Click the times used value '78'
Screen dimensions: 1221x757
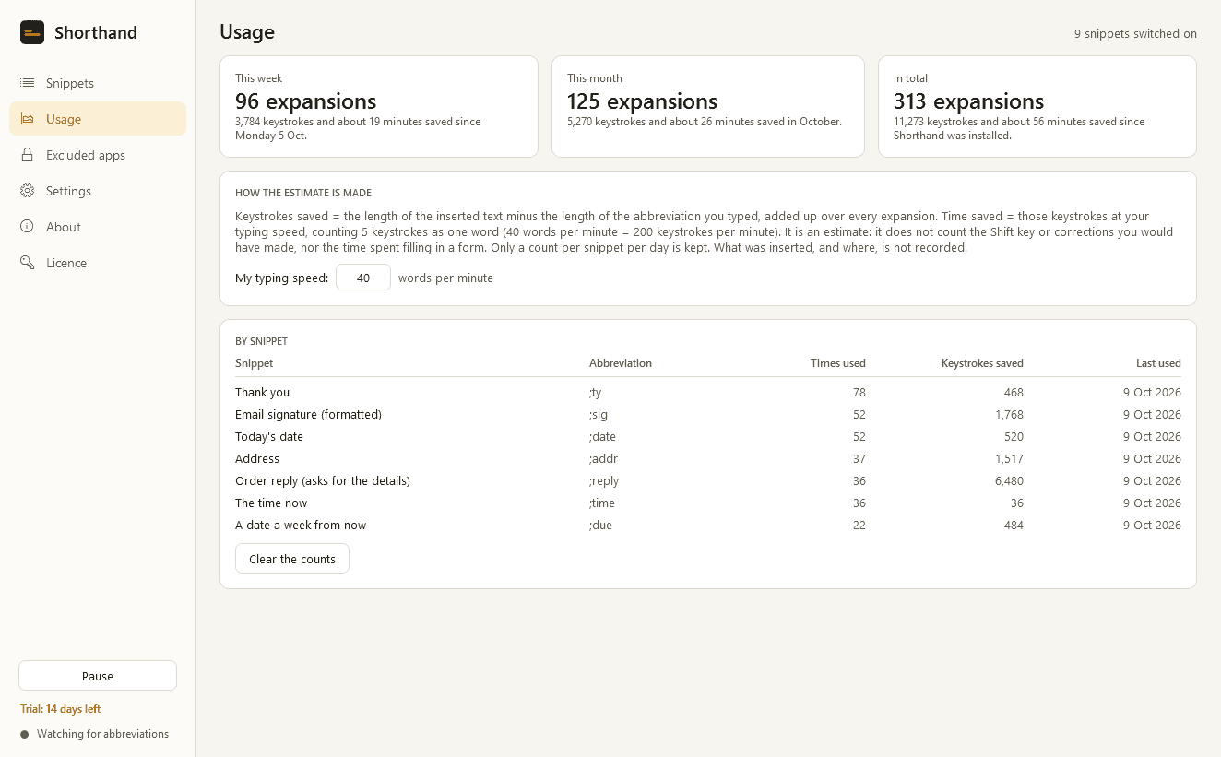point(859,393)
